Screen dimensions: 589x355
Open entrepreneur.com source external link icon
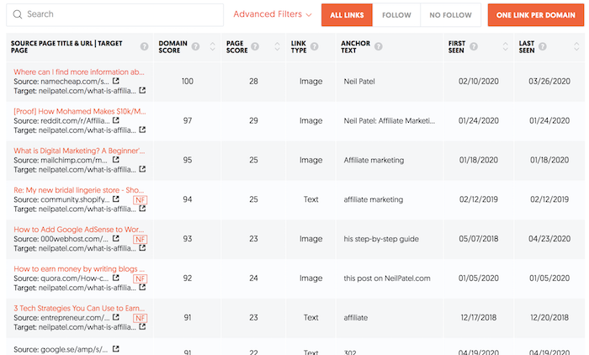[x=116, y=317]
